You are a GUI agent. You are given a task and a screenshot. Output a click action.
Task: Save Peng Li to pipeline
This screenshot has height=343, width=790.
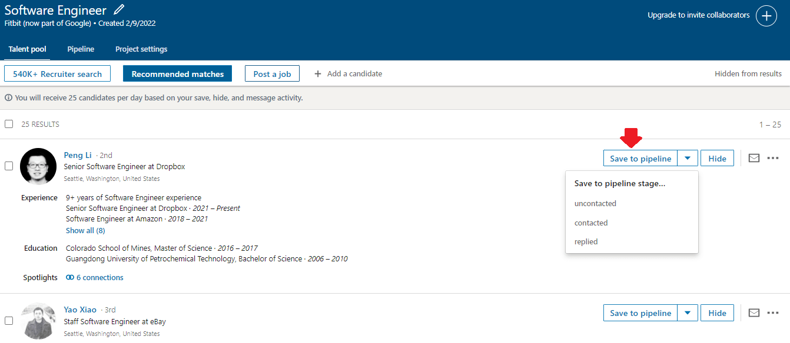640,158
